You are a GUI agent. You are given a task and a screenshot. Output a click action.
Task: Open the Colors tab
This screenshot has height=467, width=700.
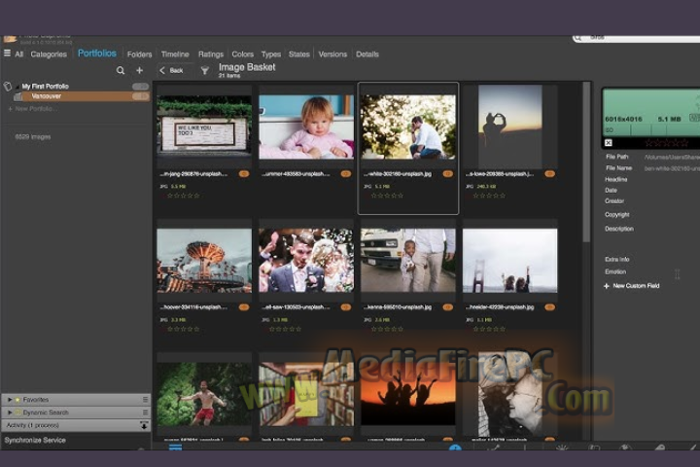tap(242, 54)
